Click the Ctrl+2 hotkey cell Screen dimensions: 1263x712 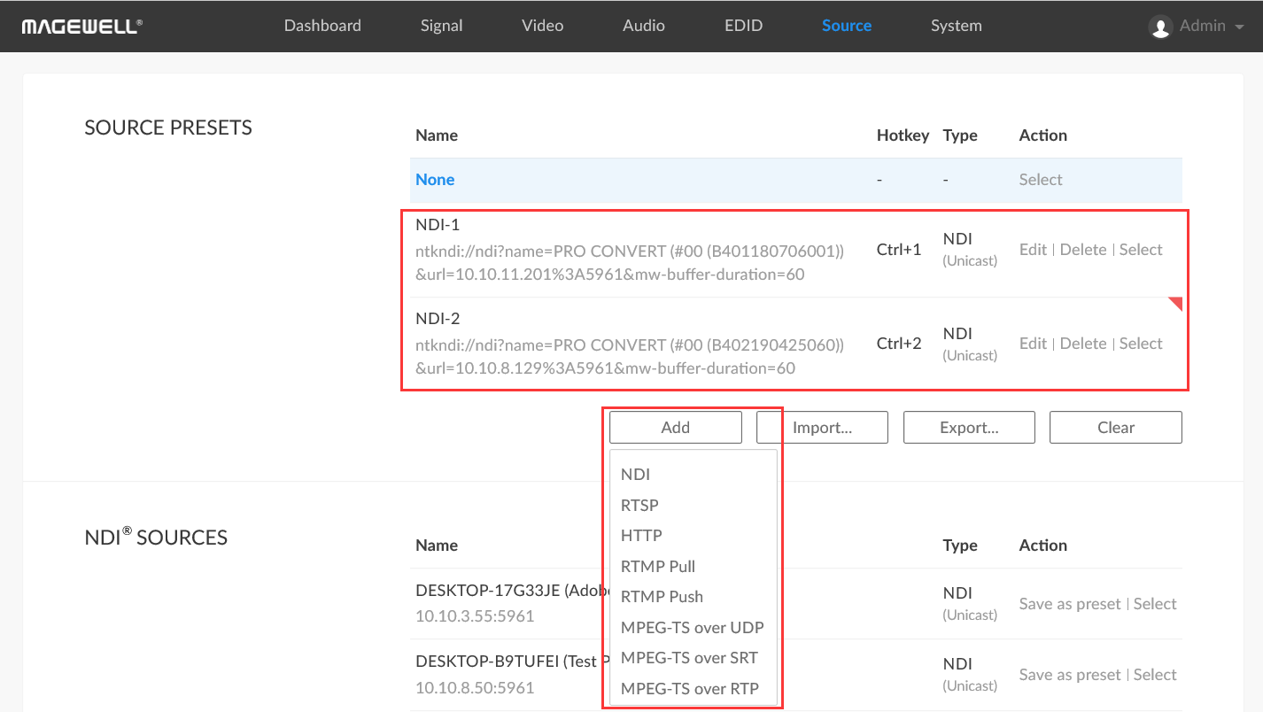click(x=899, y=344)
